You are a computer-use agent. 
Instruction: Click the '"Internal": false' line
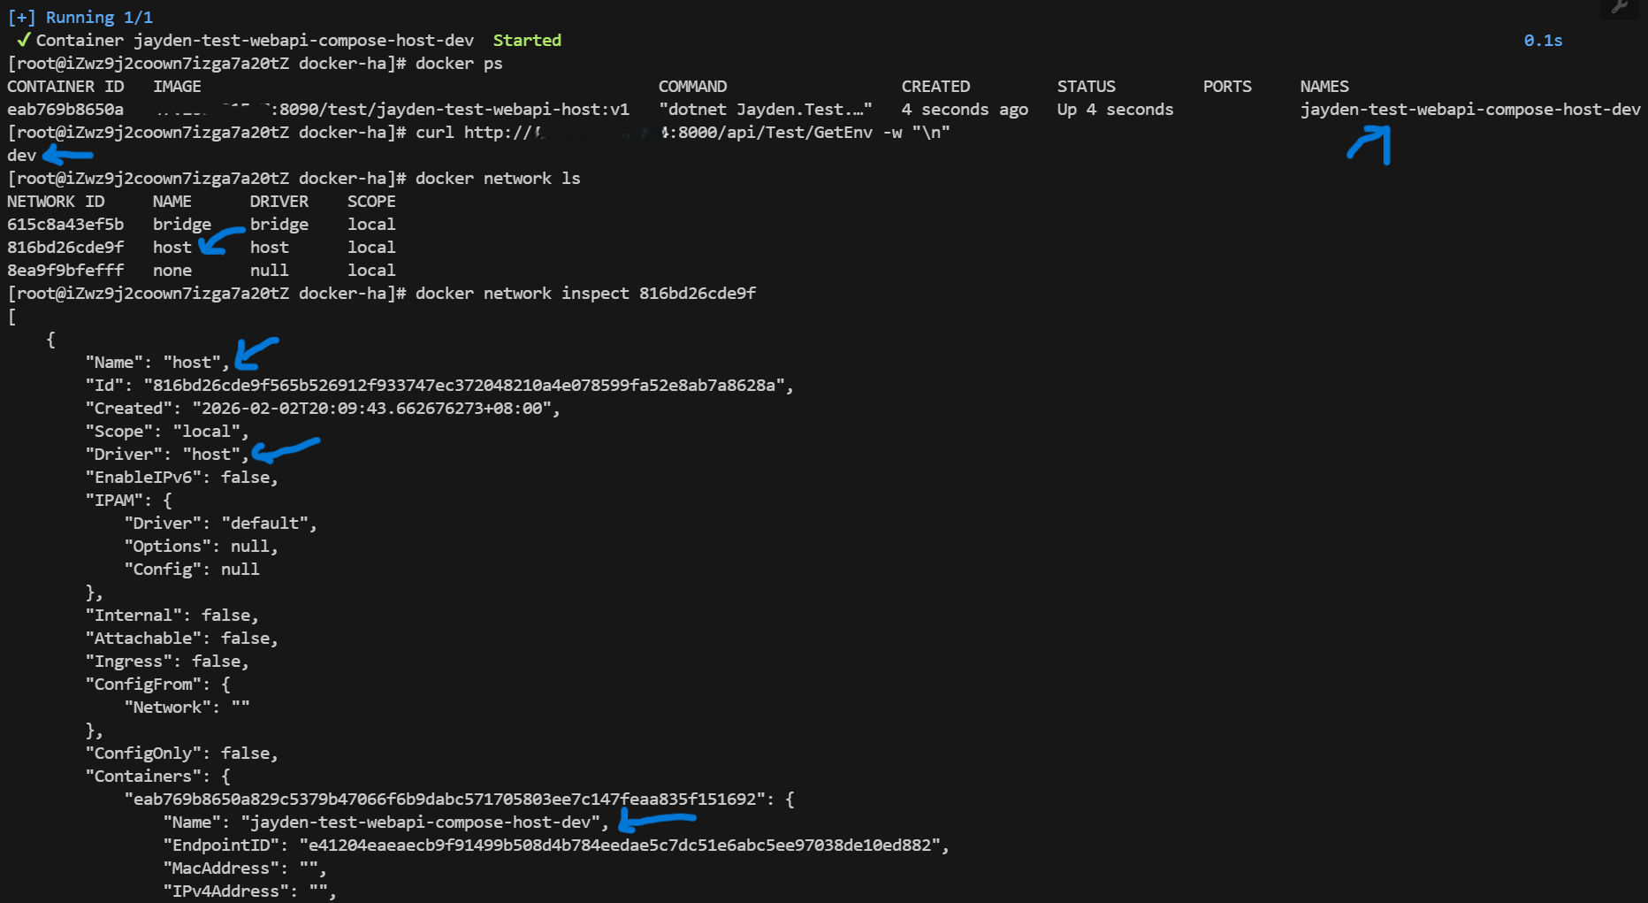[172, 616]
